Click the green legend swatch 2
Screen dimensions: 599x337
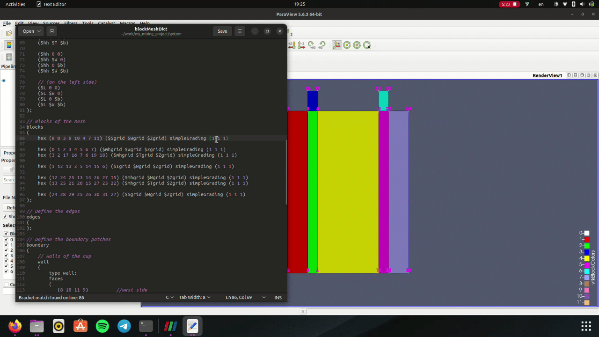(x=587, y=246)
